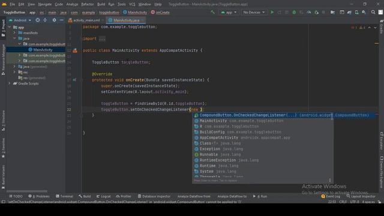Expand the Gradle Scripts node
This screenshot has height=216, width=384.
(x=10, y=83)
